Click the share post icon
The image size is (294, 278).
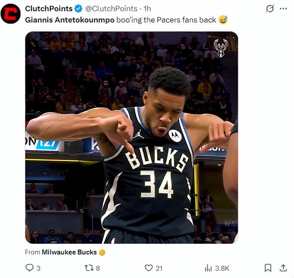pyautogui.click(x=283, y=268)
